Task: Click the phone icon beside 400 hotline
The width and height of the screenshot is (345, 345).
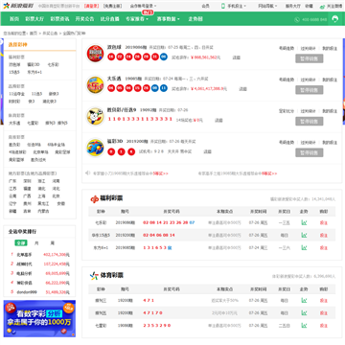Action: click(x=297, y=20)
